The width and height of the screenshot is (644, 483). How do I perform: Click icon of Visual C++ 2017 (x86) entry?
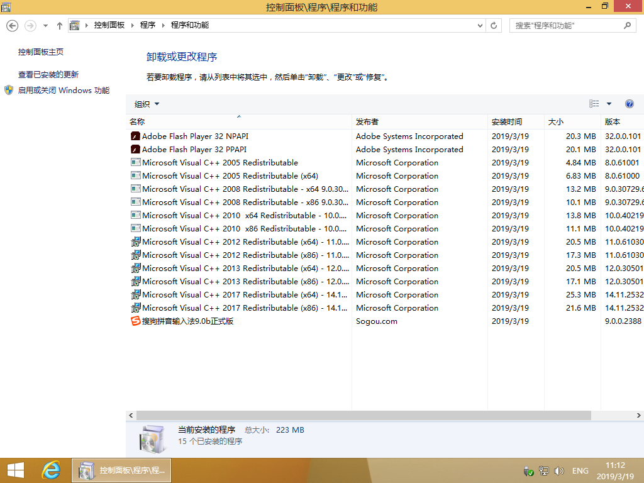[136, 308]
